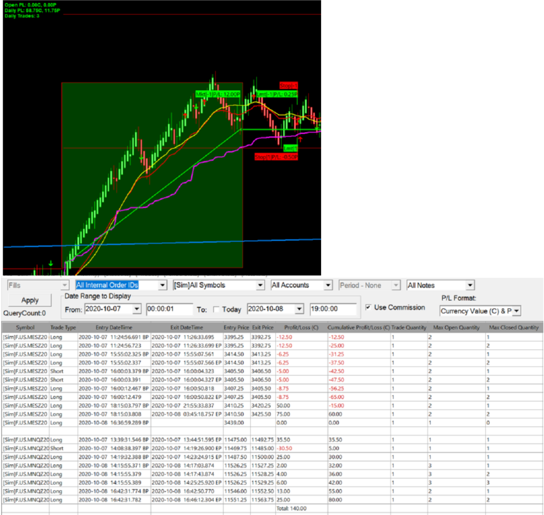The height and width of the screenshot is (515, 544).
Task: Click entry price 11469.75 cell
Action: 236,448
